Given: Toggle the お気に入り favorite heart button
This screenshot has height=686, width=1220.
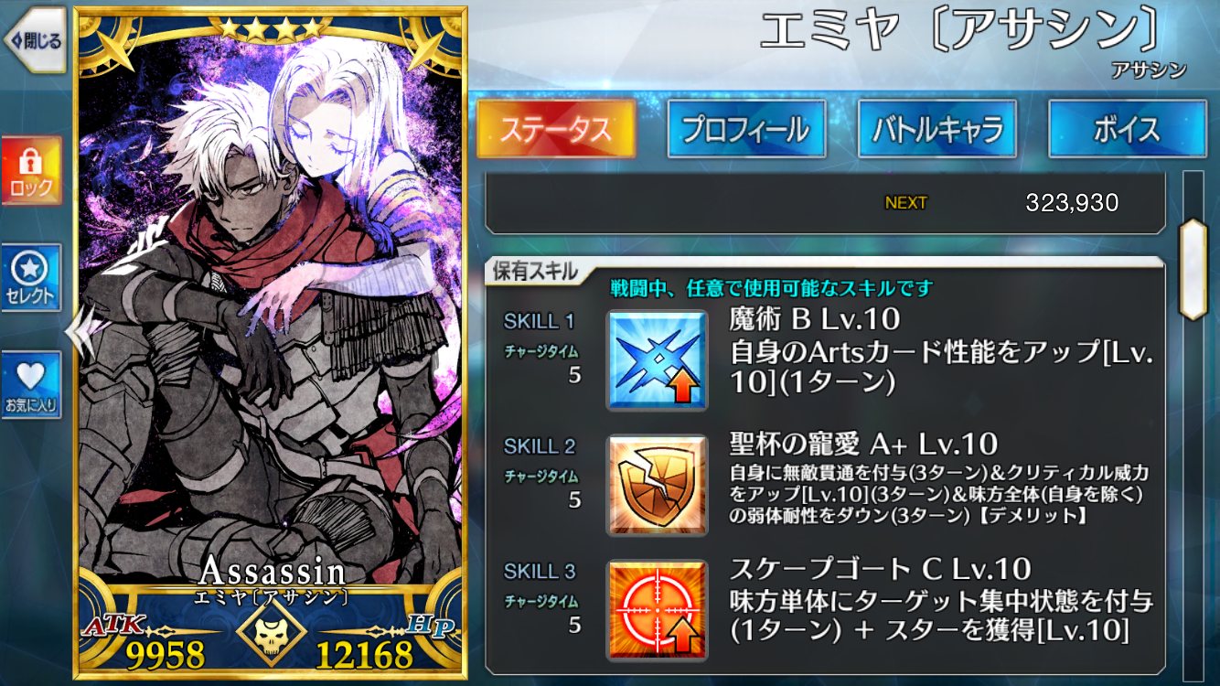Looking at the screenshot, I should point(32,385).
